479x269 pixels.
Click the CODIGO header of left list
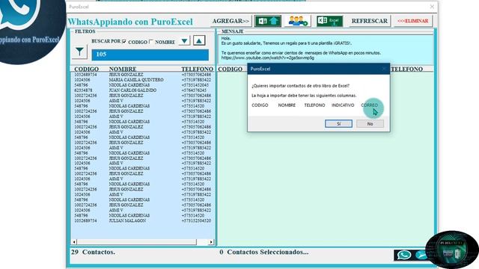pos(87,69)
